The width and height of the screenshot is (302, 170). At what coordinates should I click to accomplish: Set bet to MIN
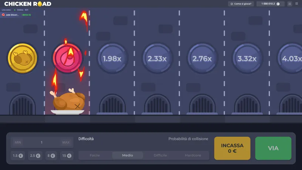18,142
